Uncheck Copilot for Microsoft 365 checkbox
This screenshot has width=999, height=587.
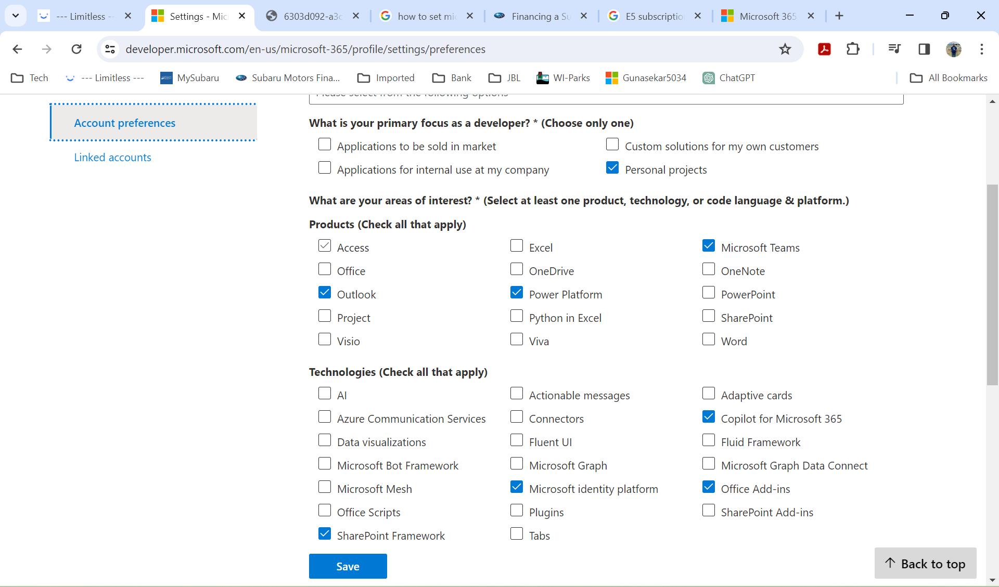709,416
